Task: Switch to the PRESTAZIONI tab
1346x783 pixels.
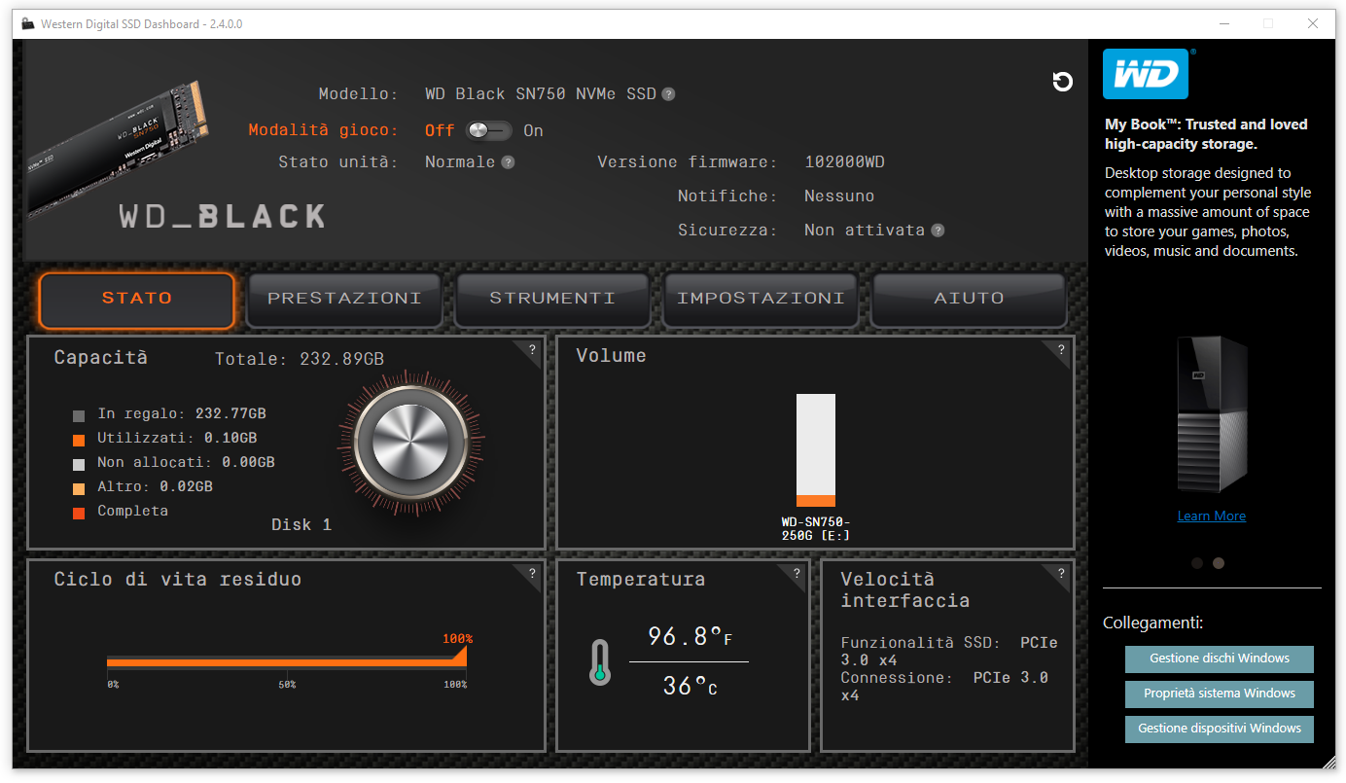Action: (x=344, y=299)
